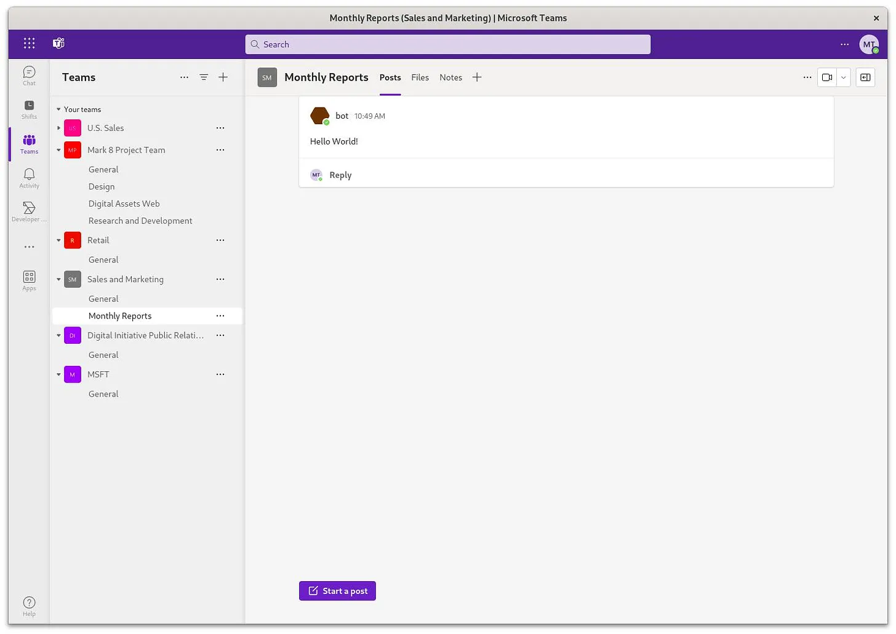Click the bot sender name
Screen dimensions: 896x634
click(x=342, y=116)
